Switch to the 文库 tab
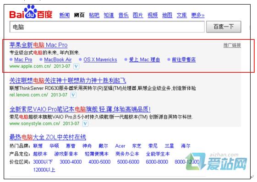 tap(181, 15)
